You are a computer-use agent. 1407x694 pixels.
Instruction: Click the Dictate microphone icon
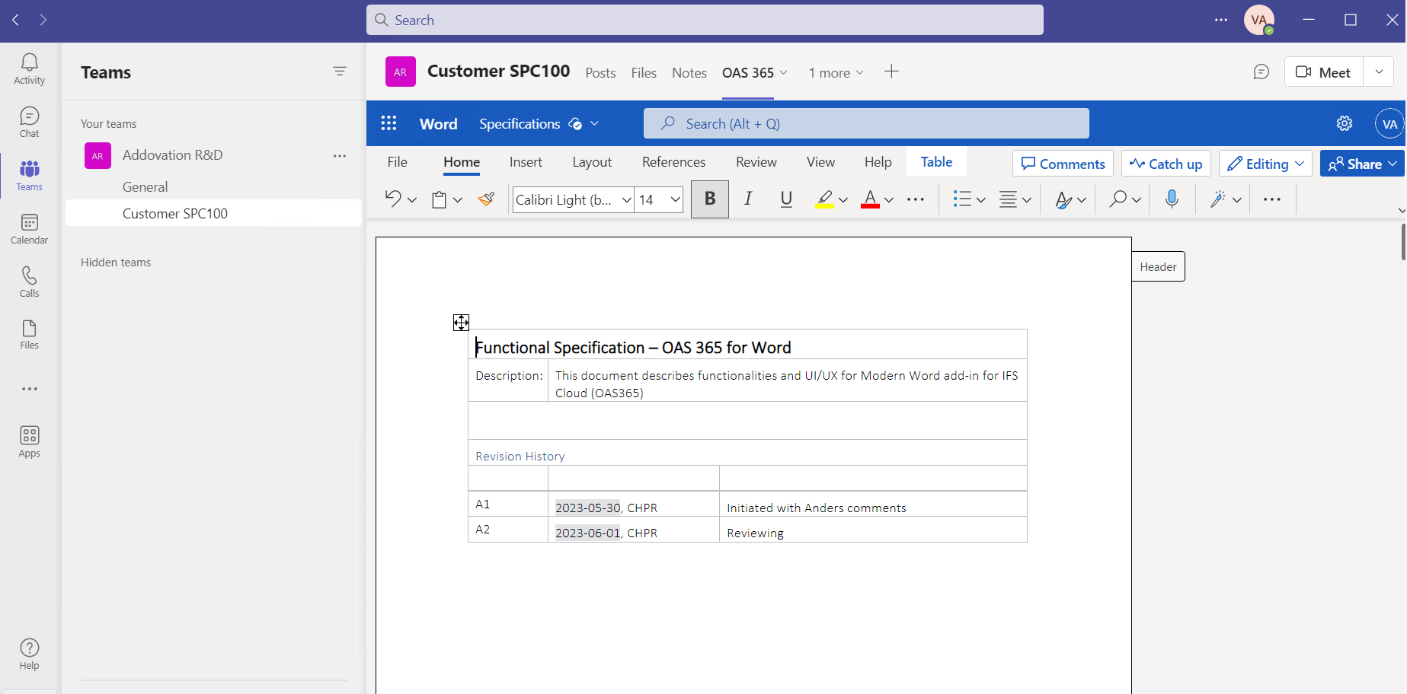pos(1172,199)
